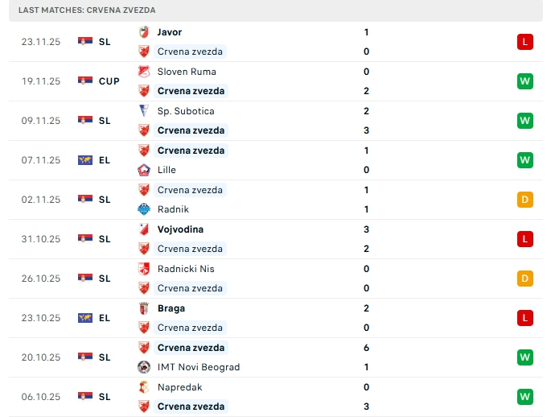
Task: Click the Vojvodina club crest
Action: 144,229
